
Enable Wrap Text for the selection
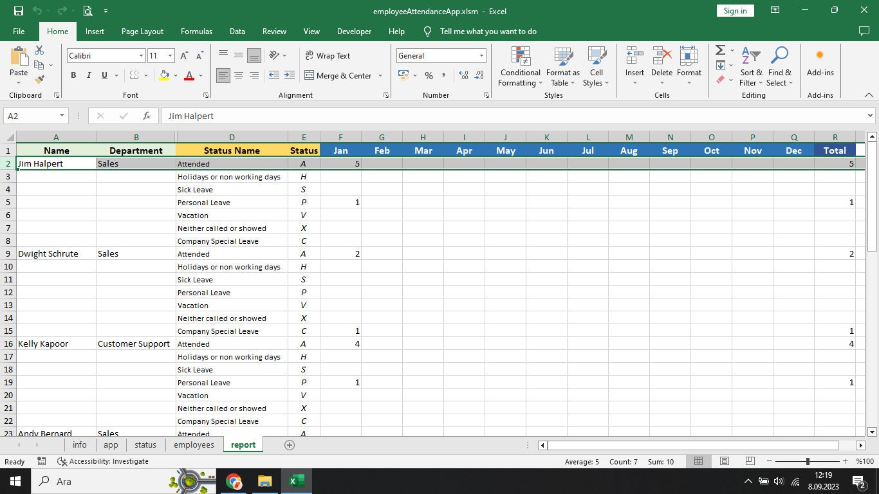(328, 56)
